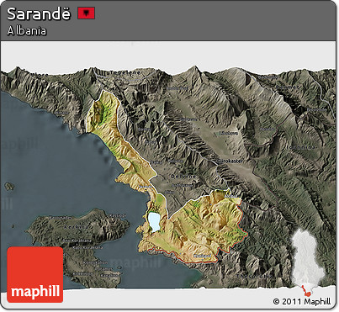Click the small Albania locator map
The width and height of the screenshot is (339, 312).
click(309, 262)
